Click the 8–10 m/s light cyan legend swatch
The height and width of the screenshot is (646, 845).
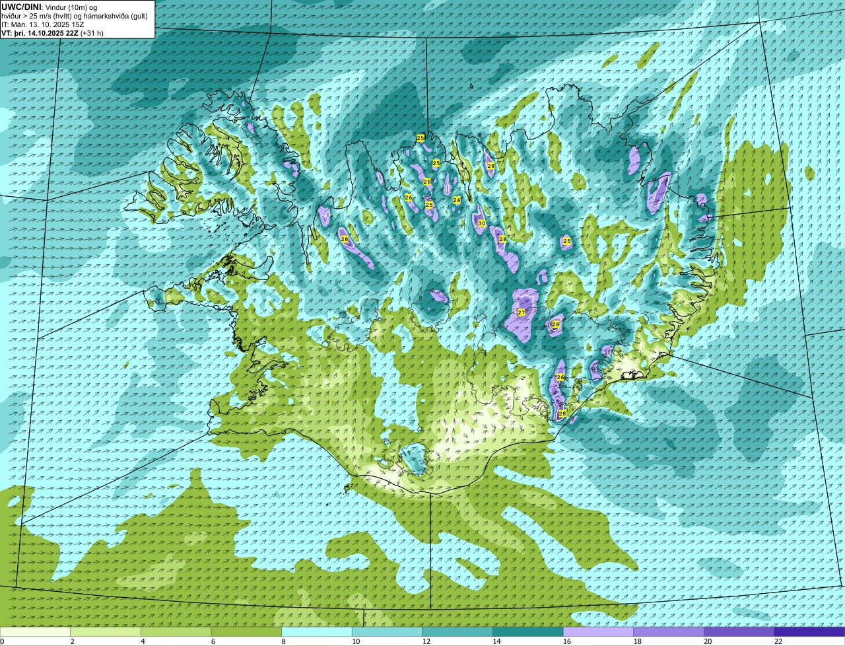(317, 631)
